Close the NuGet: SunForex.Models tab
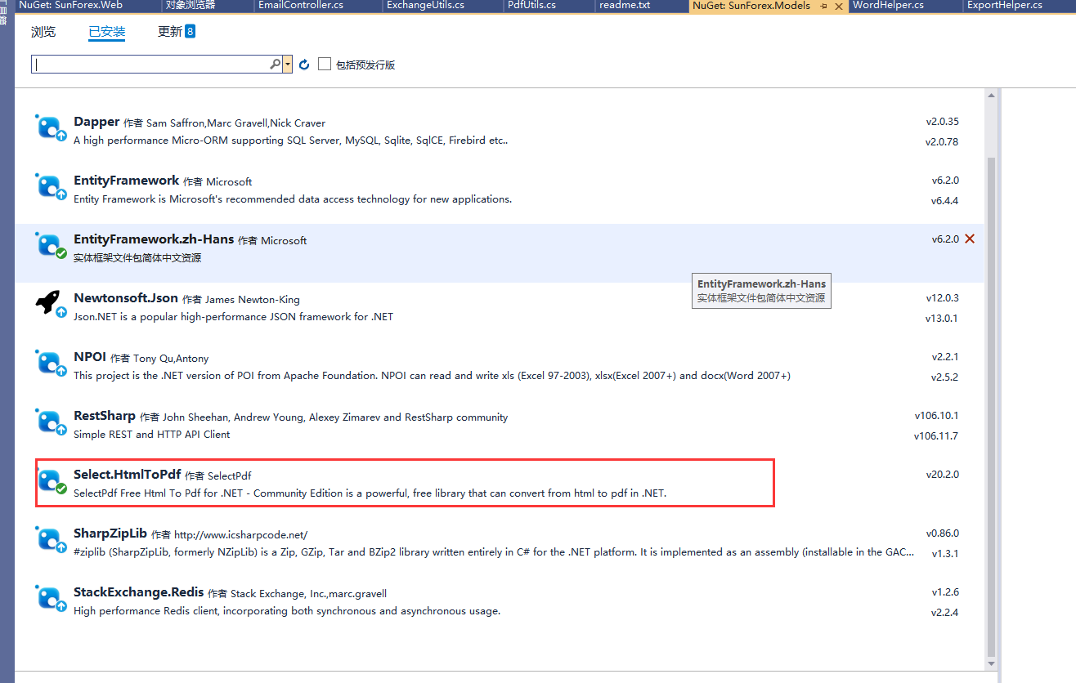Viewport: 1076px width, 683px height. (838, 6)
